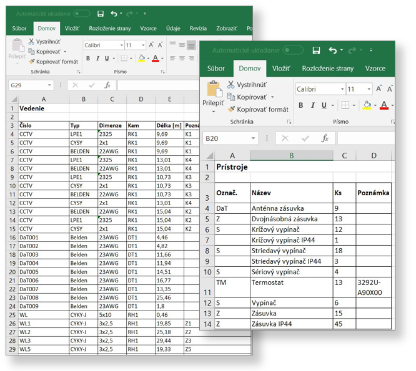The image size is (416, 371).
Task: Open Vložiť tab in Prístroje window
Action: (281, 69)
